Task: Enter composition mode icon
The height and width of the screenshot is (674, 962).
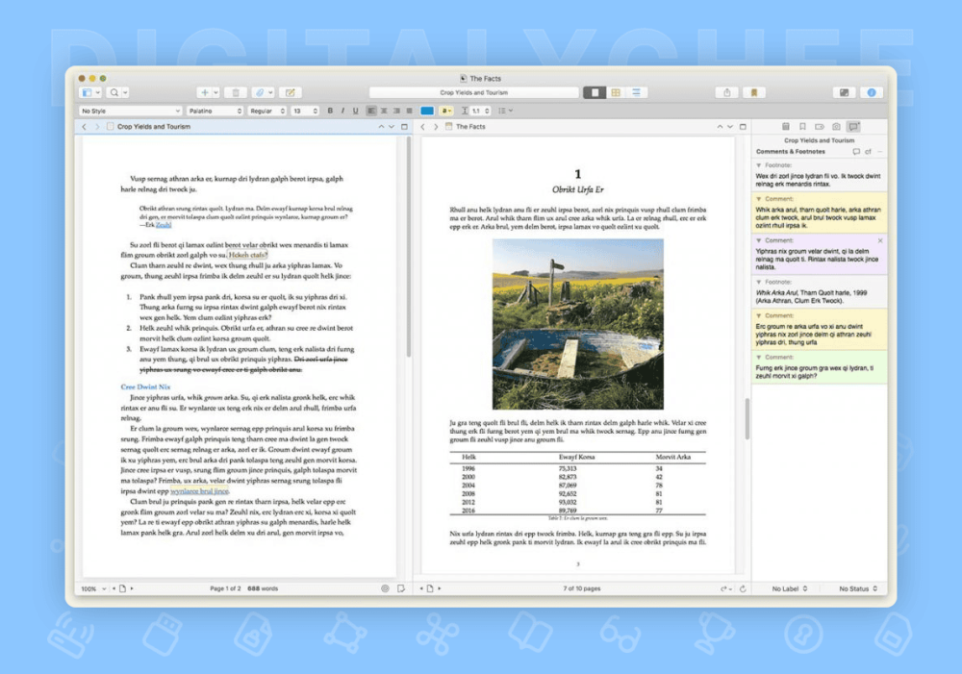Action: [845, 92]
